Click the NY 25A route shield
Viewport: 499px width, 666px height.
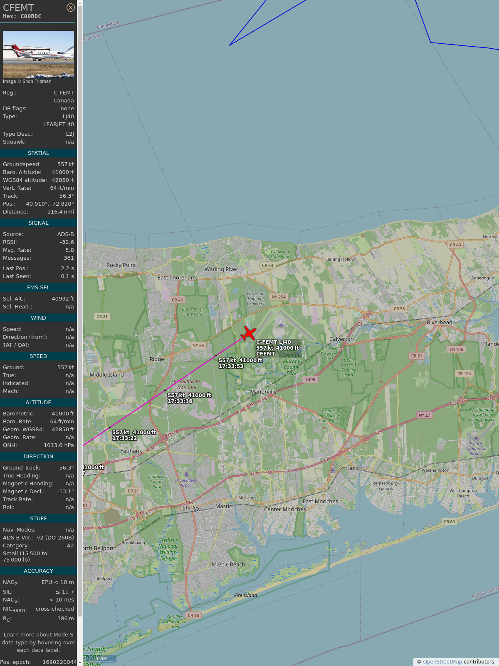click(279, 297)
